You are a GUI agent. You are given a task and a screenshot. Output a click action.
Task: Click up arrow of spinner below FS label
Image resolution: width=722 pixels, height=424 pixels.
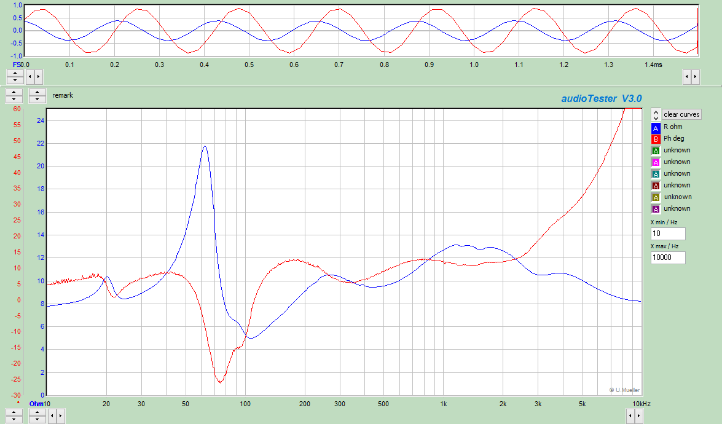pos(15,74)
